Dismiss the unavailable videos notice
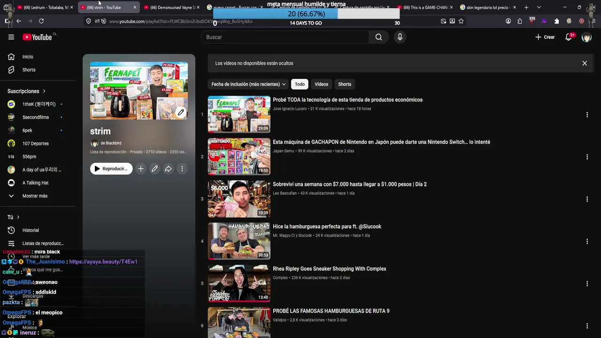This screenshot has height=338, width=601. point(585,63)
